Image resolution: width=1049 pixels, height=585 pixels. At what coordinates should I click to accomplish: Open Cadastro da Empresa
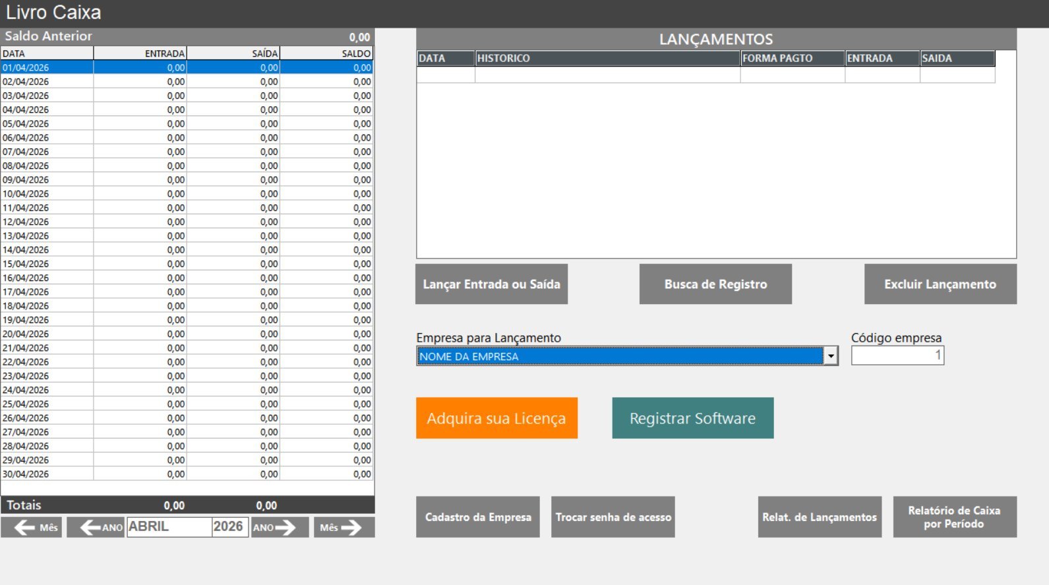coord(478,517)
